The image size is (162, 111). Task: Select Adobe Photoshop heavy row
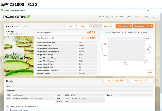pos(67,51)
